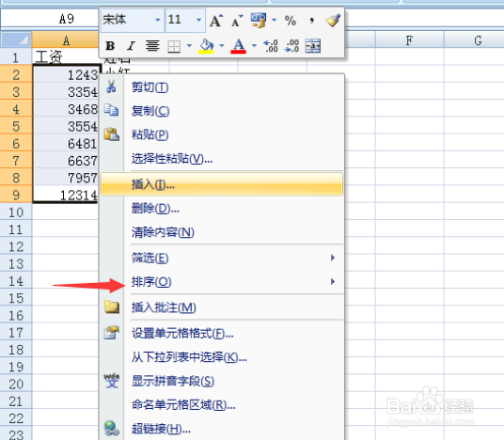
Task: Choose 粘贴(P) from context menu
Action: click(222, 134)
